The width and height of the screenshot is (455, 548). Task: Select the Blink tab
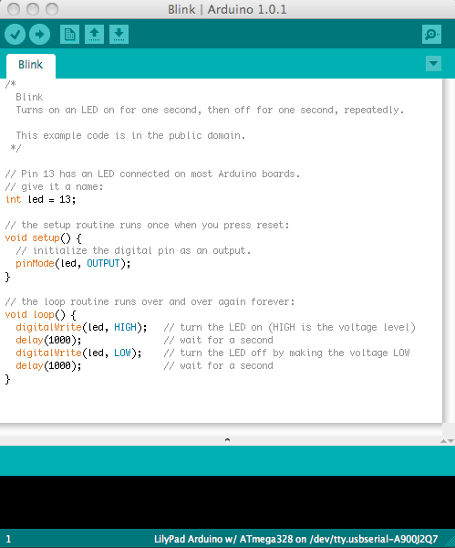[x=31, y=65]
